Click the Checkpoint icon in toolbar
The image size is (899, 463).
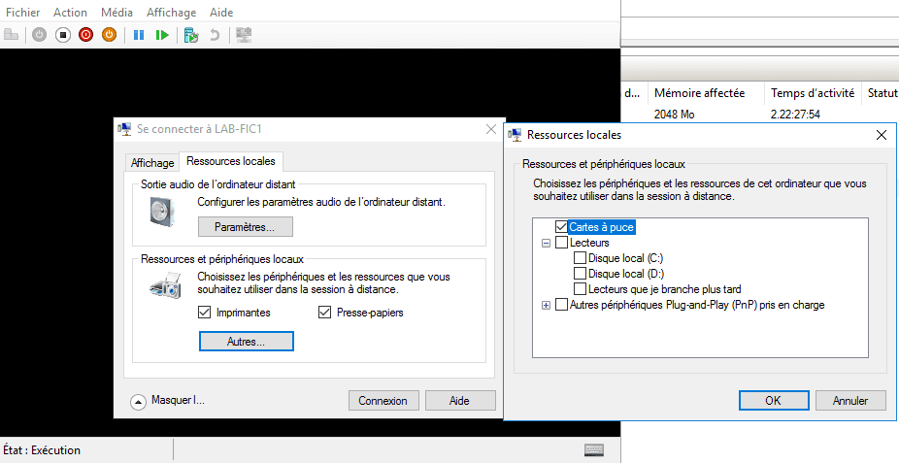[x=191, y=35]
